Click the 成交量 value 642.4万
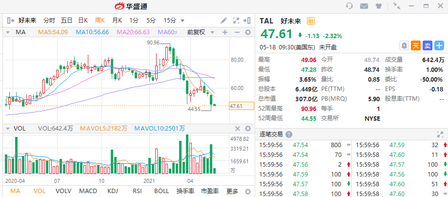Screen dimensions: 448x197 click(433, 60)
